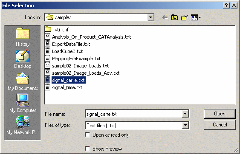Open My Network Places shortcut
Image resolution: width=240 pixels, height=154 pixels.
click(x=23, y=125)
